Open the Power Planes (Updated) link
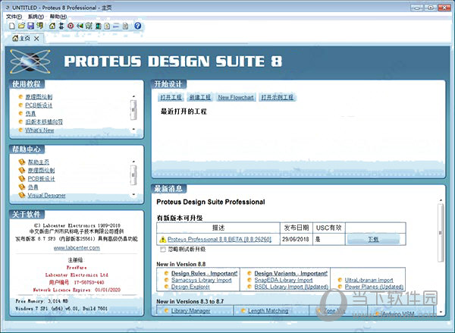Image resolution: width=455 pixels, height=333 pixels. pos(374,287)
